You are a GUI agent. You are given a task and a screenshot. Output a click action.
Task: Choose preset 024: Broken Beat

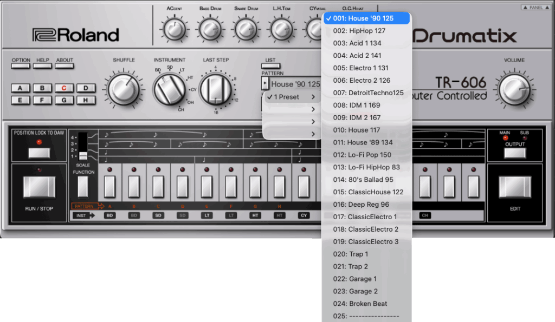[x=367, y=304]
